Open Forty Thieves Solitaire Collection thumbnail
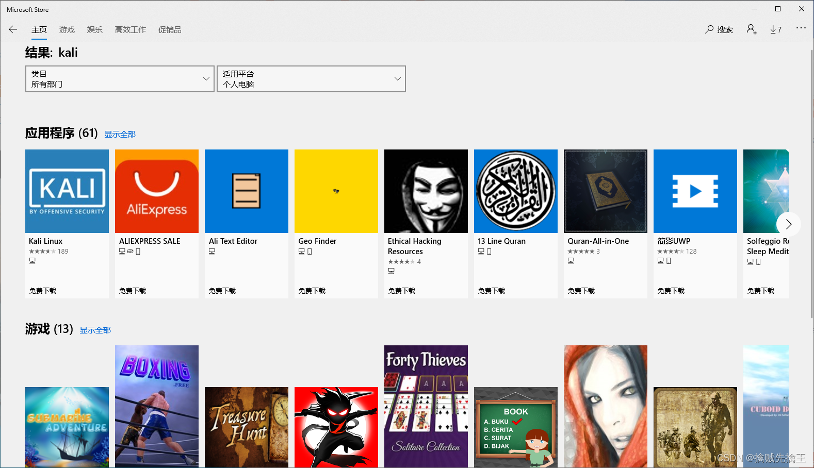The height and width of the screenshot is (468, 814). click(x=426, y=407)
